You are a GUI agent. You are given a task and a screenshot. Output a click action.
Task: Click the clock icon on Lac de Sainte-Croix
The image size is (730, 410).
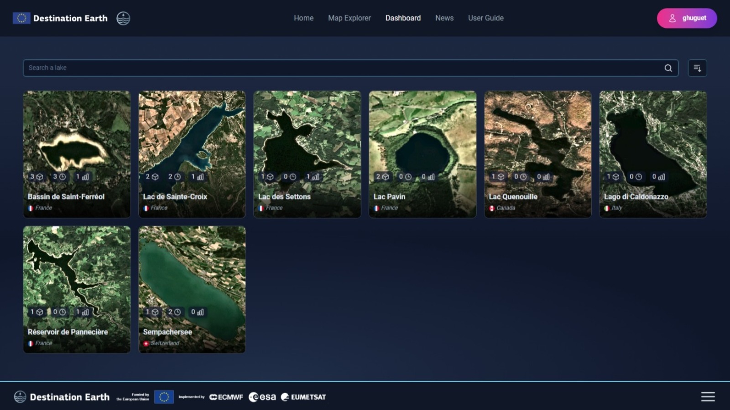pos(177,177)
